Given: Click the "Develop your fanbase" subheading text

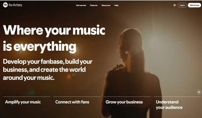Looking at the screenshot, I should pos(48,69).
